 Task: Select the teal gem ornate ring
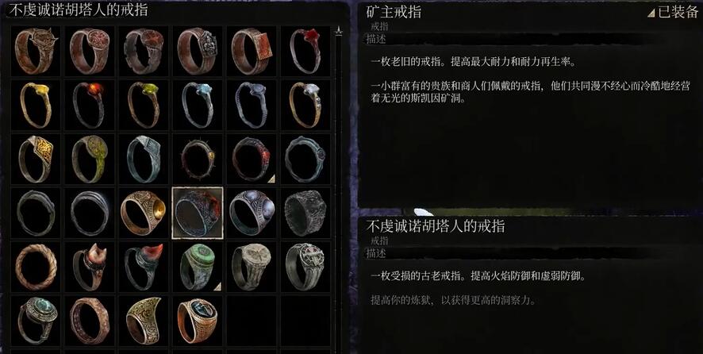(36, 321)
